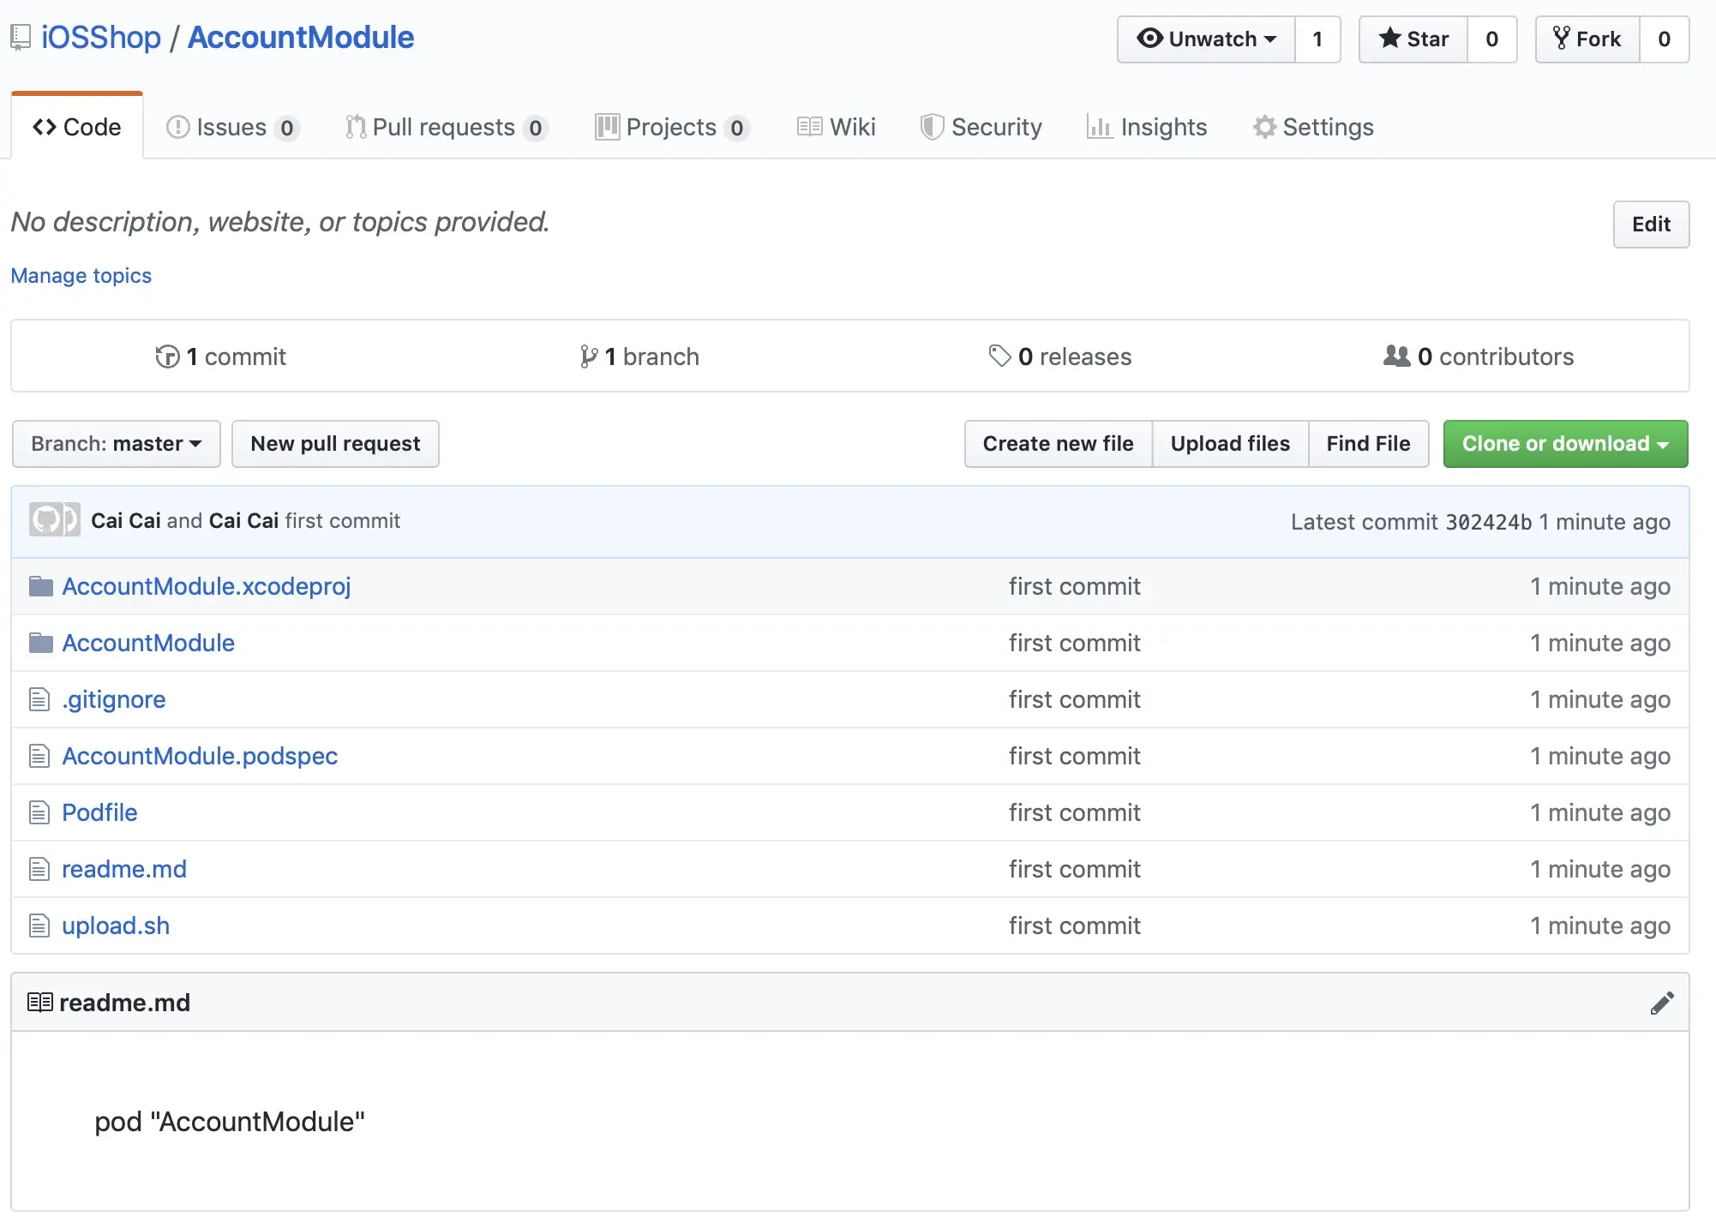
Task: Open the iOSShop organization link
Action: (101, 38)
